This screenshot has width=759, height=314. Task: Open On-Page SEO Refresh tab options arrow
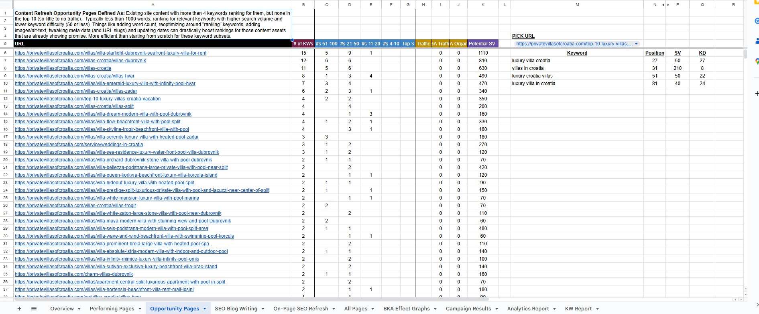click(334, 309)
